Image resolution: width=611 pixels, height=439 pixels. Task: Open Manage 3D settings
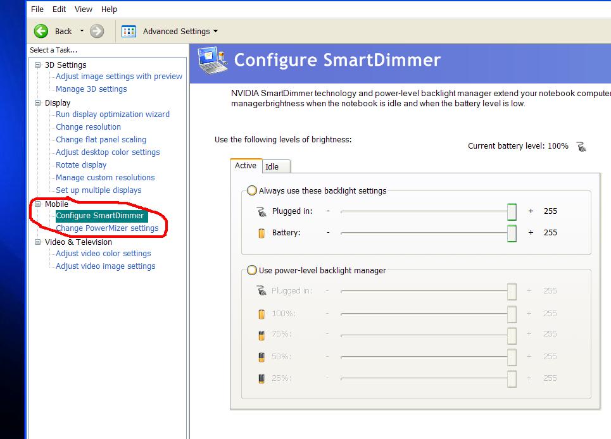91,89
